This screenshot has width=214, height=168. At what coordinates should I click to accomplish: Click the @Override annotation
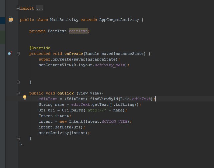coord(40,48)
